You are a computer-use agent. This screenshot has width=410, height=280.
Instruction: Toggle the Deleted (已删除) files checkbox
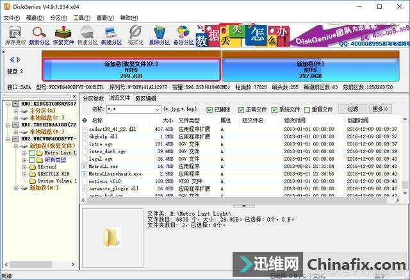(x=209, y=110)
